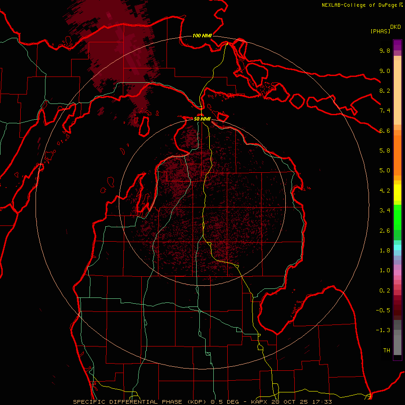Screen dimensions: 405x405
Task: Click the 6.6 scale value
Action: pyautogui.click(x=385, y=130)
